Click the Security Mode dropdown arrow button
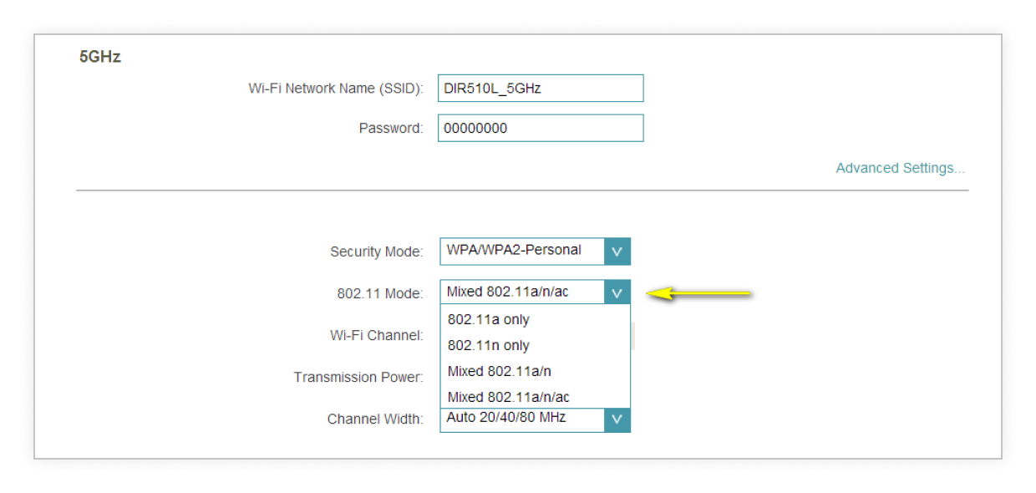Viewport: 1036px width, 493px height. 617,252
